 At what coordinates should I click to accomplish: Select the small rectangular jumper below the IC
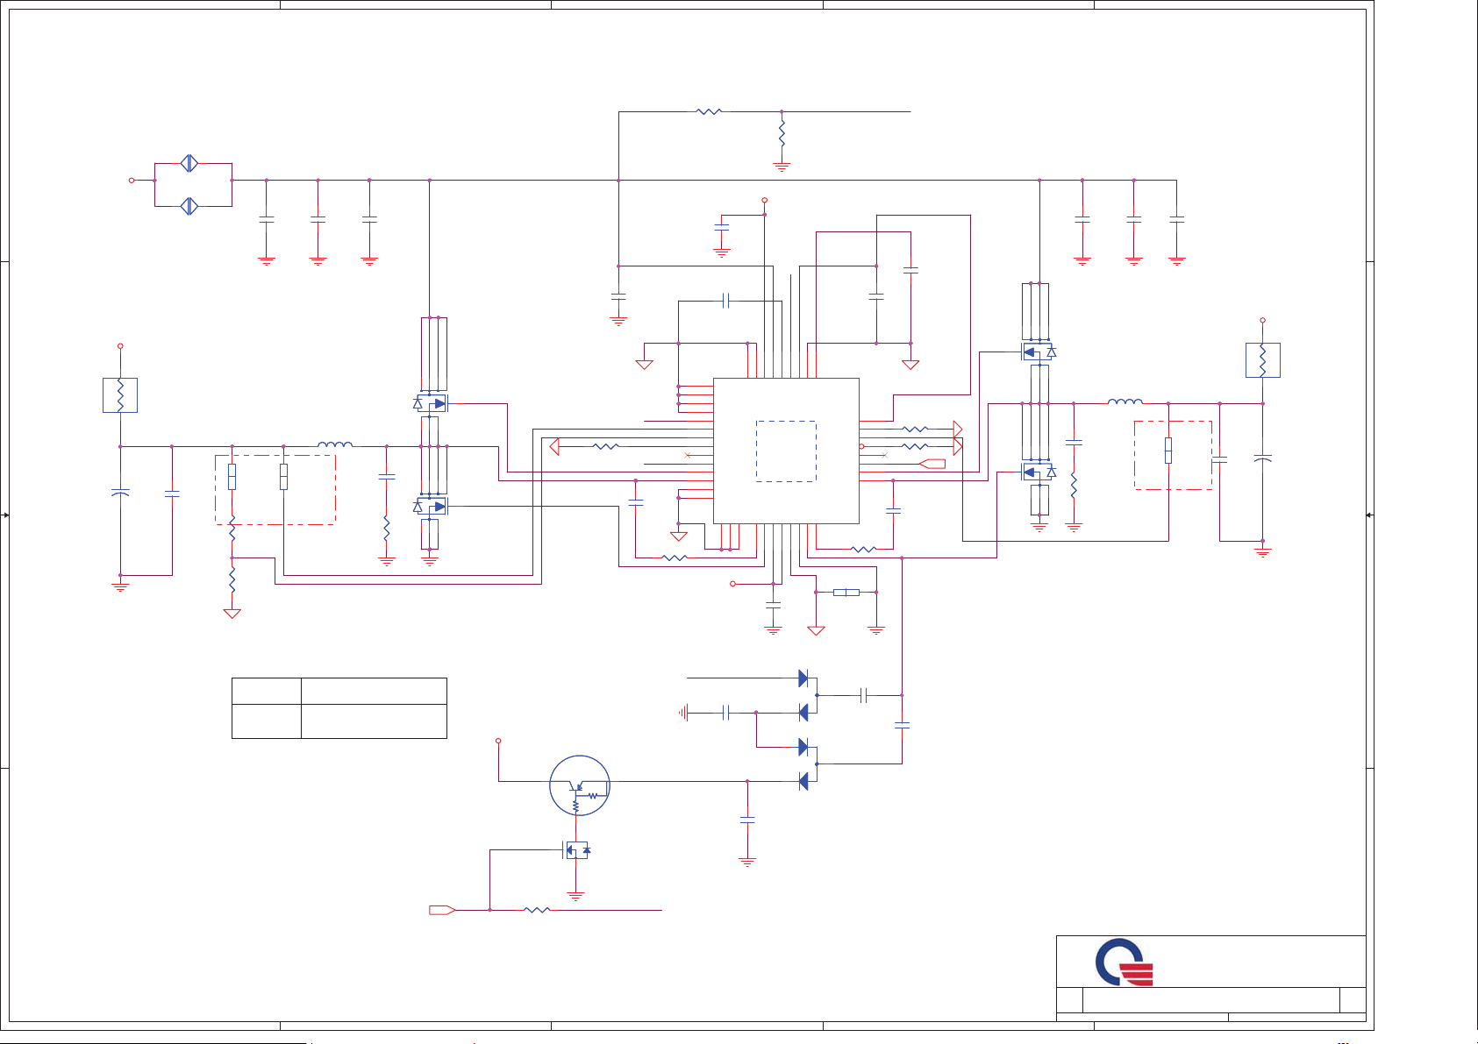[846, 593]
